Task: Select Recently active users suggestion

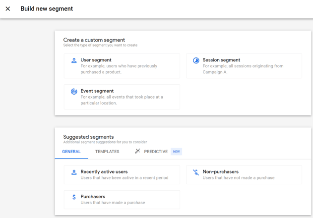Action: coord(122,175)
